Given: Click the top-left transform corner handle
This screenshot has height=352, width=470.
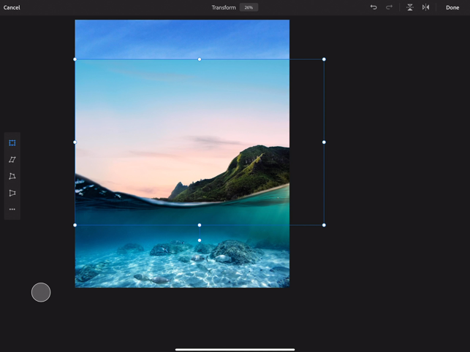Looking at the screenshot, I should pyautogui.click(x=75, y=59).
